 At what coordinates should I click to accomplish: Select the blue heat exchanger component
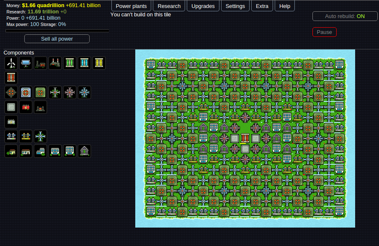[x=84, y=92]
